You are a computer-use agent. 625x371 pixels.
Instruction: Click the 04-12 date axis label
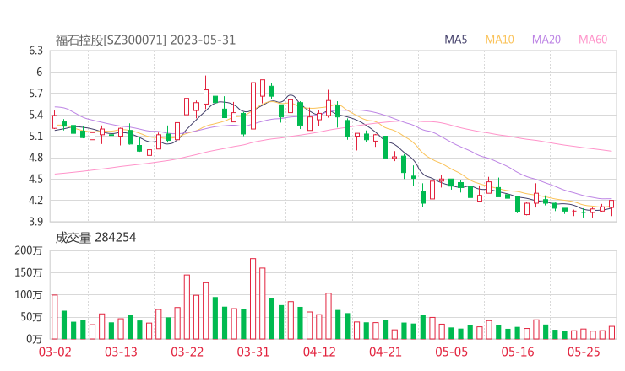click(319, 352)
